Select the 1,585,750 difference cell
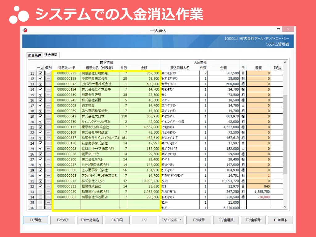316x237 pixels. (x=258, y=192)
